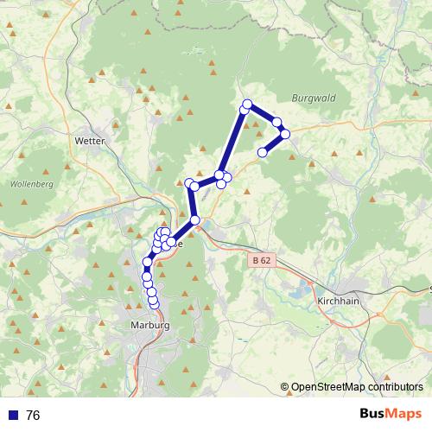The height and width of the screenshot is (432, 432).
Task: Open the BusMaps logo link
Action: pyautogui.click(x=391, y=414)
